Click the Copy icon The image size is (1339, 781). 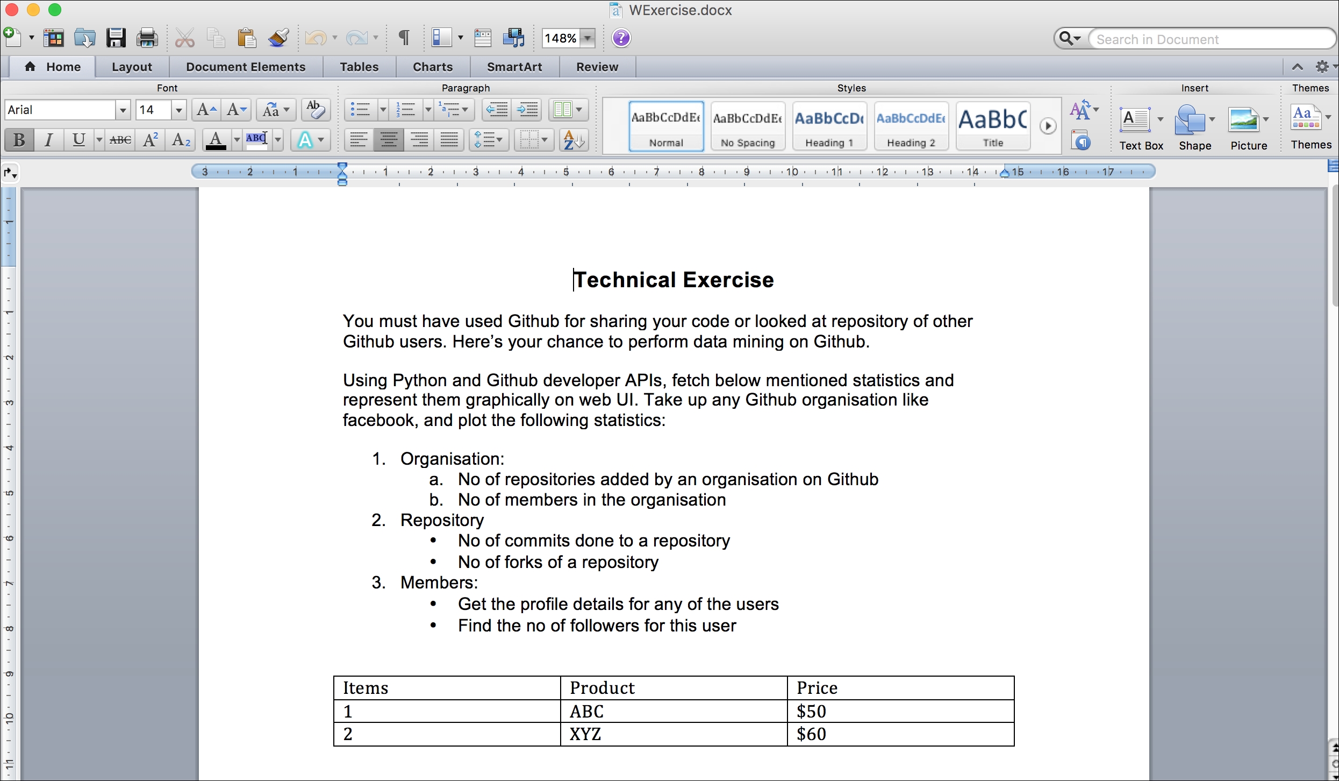(x=216, y=38)
